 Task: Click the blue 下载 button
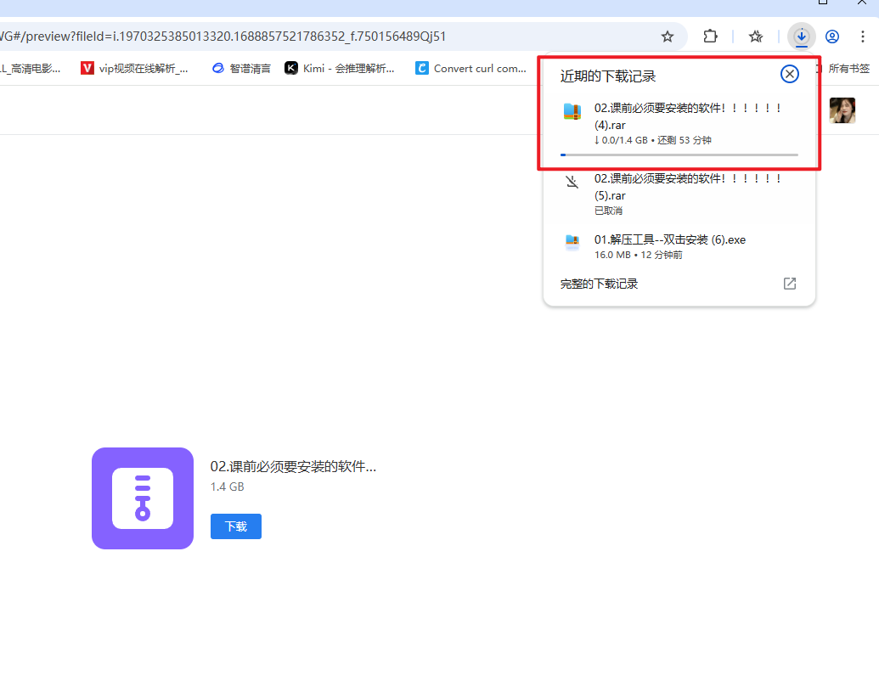pos(235,526)
